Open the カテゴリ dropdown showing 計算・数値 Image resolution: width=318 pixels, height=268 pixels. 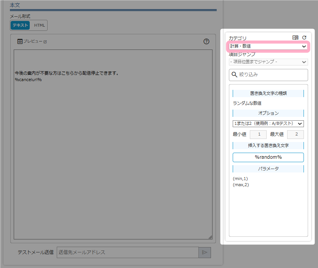[x=268, y=46]
